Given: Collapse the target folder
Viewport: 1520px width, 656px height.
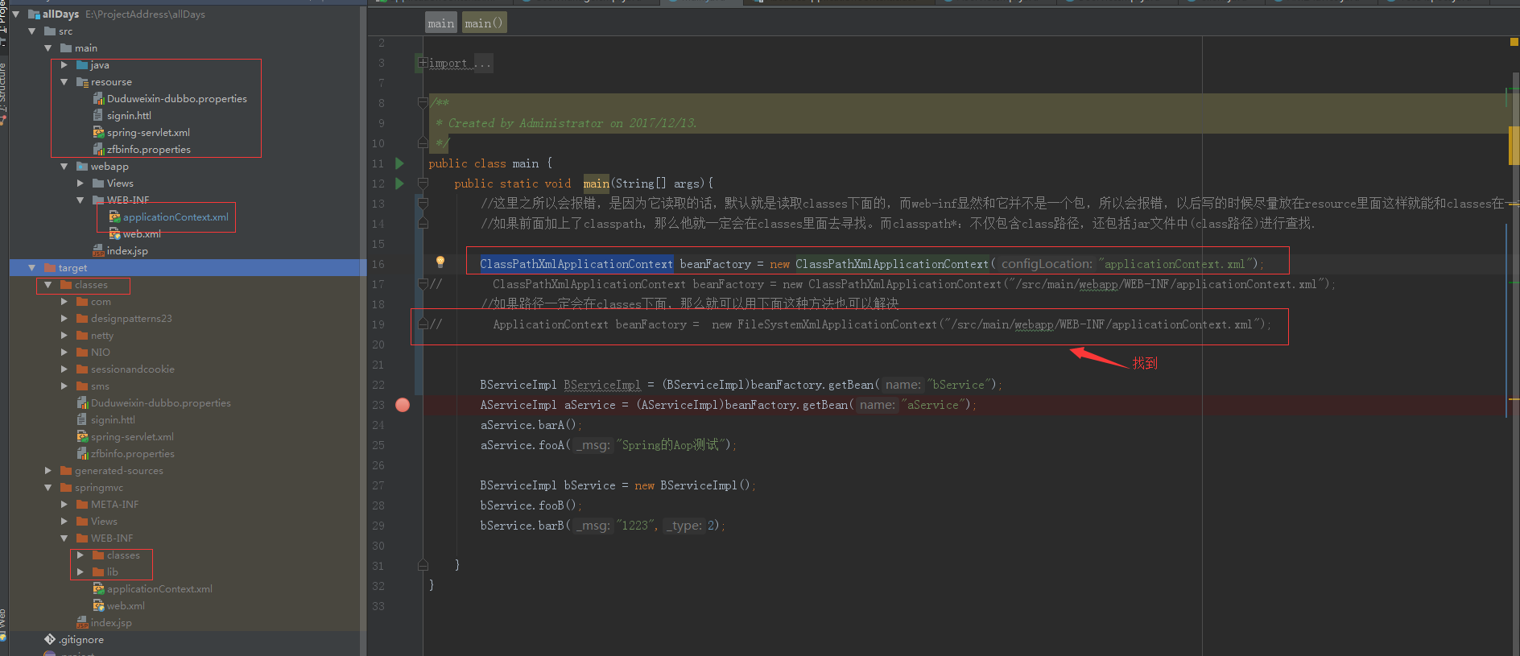Looking at the screenshot, I should tap(31, 267).
